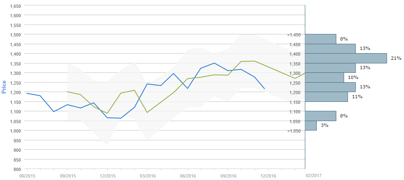This screenshot has width=404, height=180.
Task: Select the 13% bar between 1,250 and 1,200
Action: [x=330, y=87]
